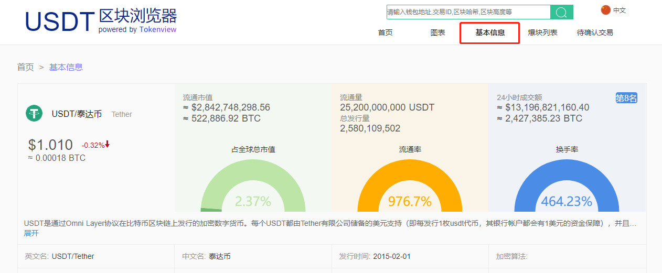Click the 中文名 泰达币 cell
This screenshot has height=273, width=662.
[253, 256]
